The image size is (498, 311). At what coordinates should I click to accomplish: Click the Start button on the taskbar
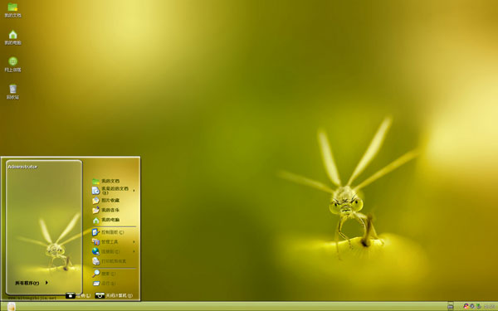(11, 307)
